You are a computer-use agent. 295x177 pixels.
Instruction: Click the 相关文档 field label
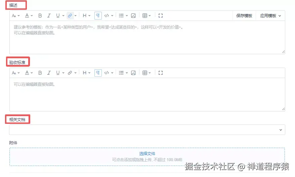coord(17,119)
